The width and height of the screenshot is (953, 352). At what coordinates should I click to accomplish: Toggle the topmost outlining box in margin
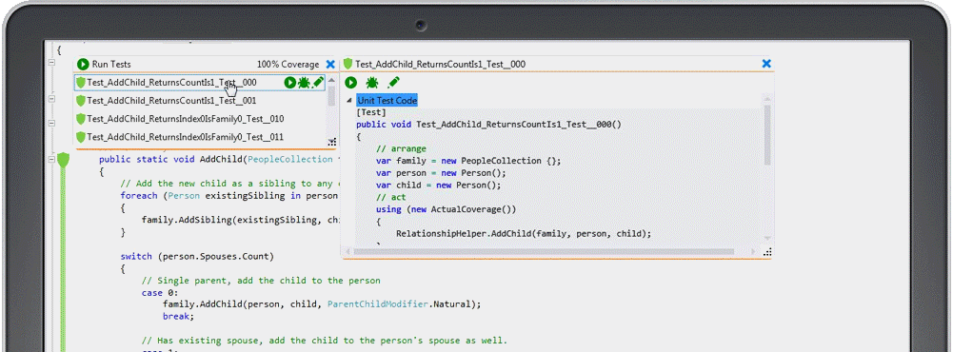tap(51, 63)
